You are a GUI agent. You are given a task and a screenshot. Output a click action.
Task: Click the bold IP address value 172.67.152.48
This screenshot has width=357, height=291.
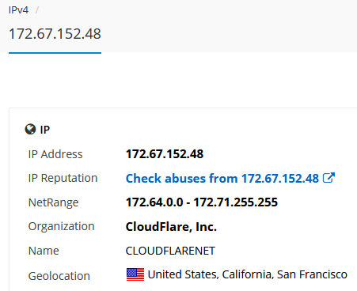coord(165,154)
